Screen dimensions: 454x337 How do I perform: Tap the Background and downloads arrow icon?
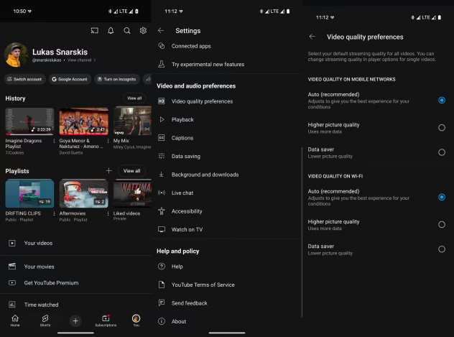(x=162, y=175)
